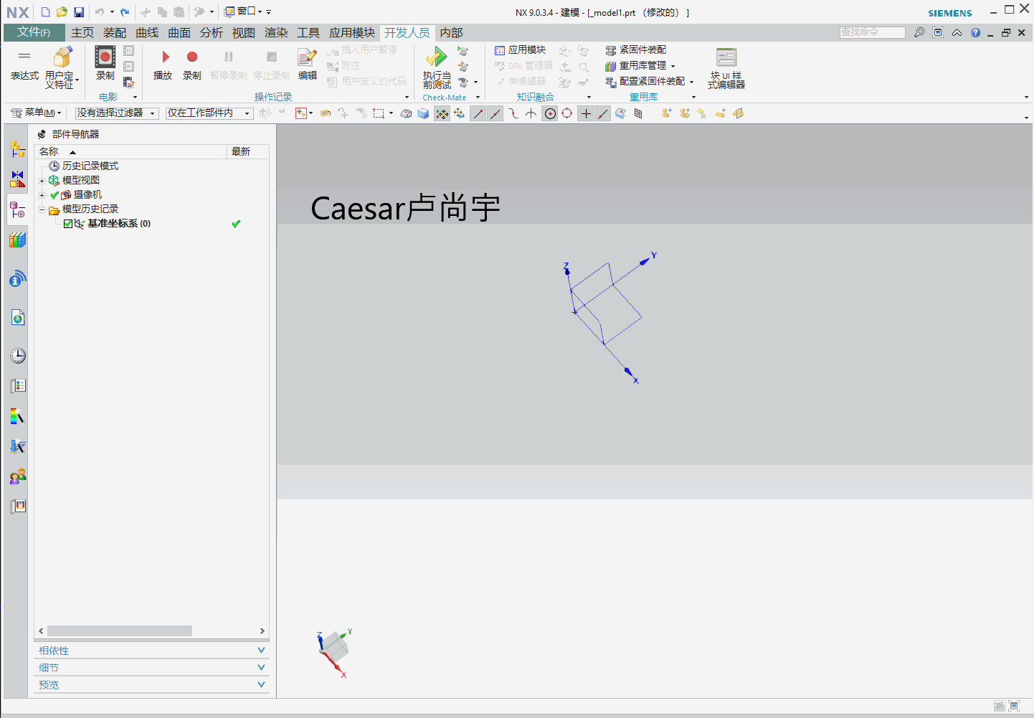The height and width of the screenshot is (718, 1034).
Task: Click the 应用模块 button in 知识融合
Action: click(521, 50)
